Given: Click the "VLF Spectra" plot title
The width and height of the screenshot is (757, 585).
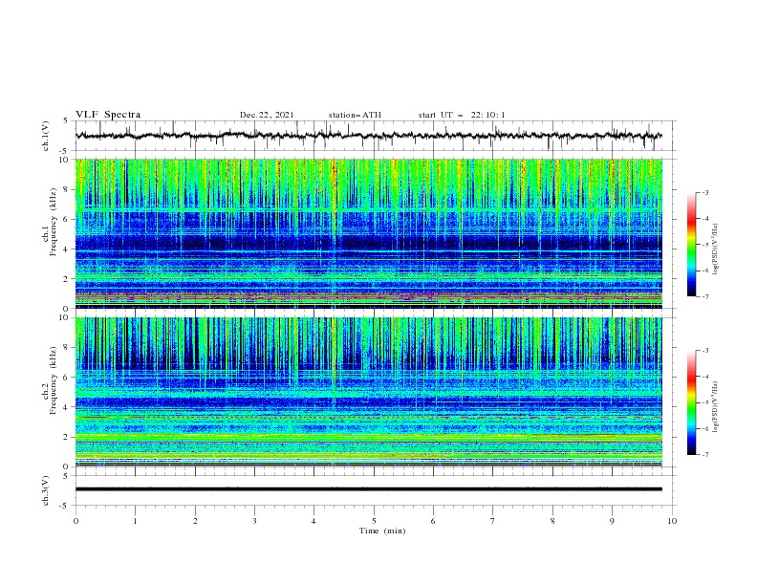Looking at the screenshot, I should 108,115.
